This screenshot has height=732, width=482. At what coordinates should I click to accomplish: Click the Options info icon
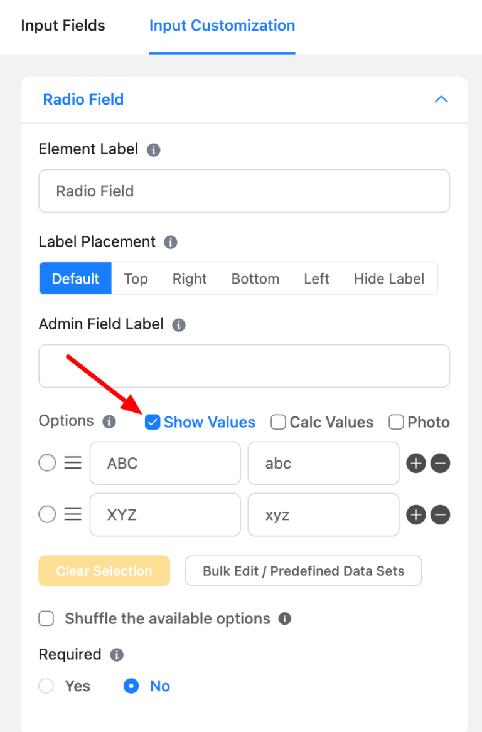[110, 422]
